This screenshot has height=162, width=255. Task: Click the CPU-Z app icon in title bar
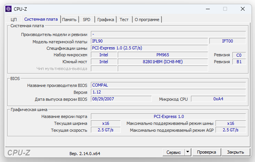point(8,9)
